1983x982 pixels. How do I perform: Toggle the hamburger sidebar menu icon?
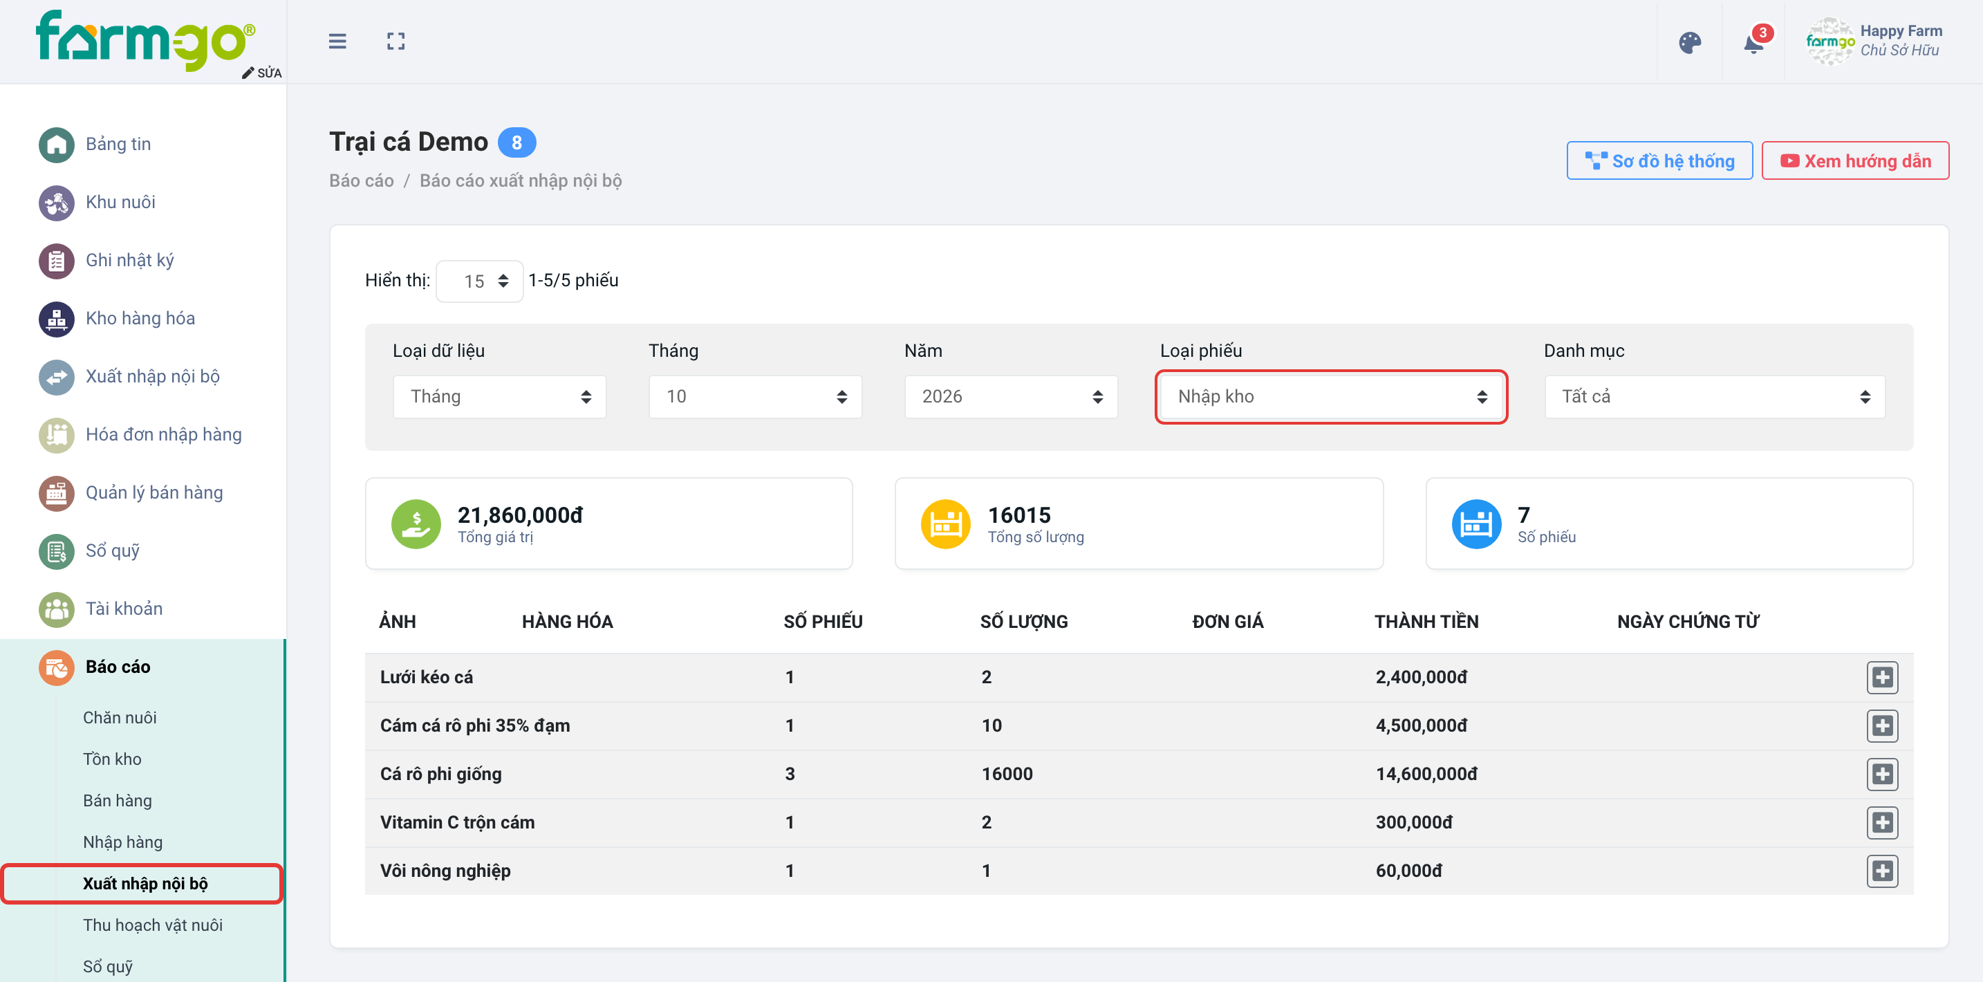coord(337,41)
